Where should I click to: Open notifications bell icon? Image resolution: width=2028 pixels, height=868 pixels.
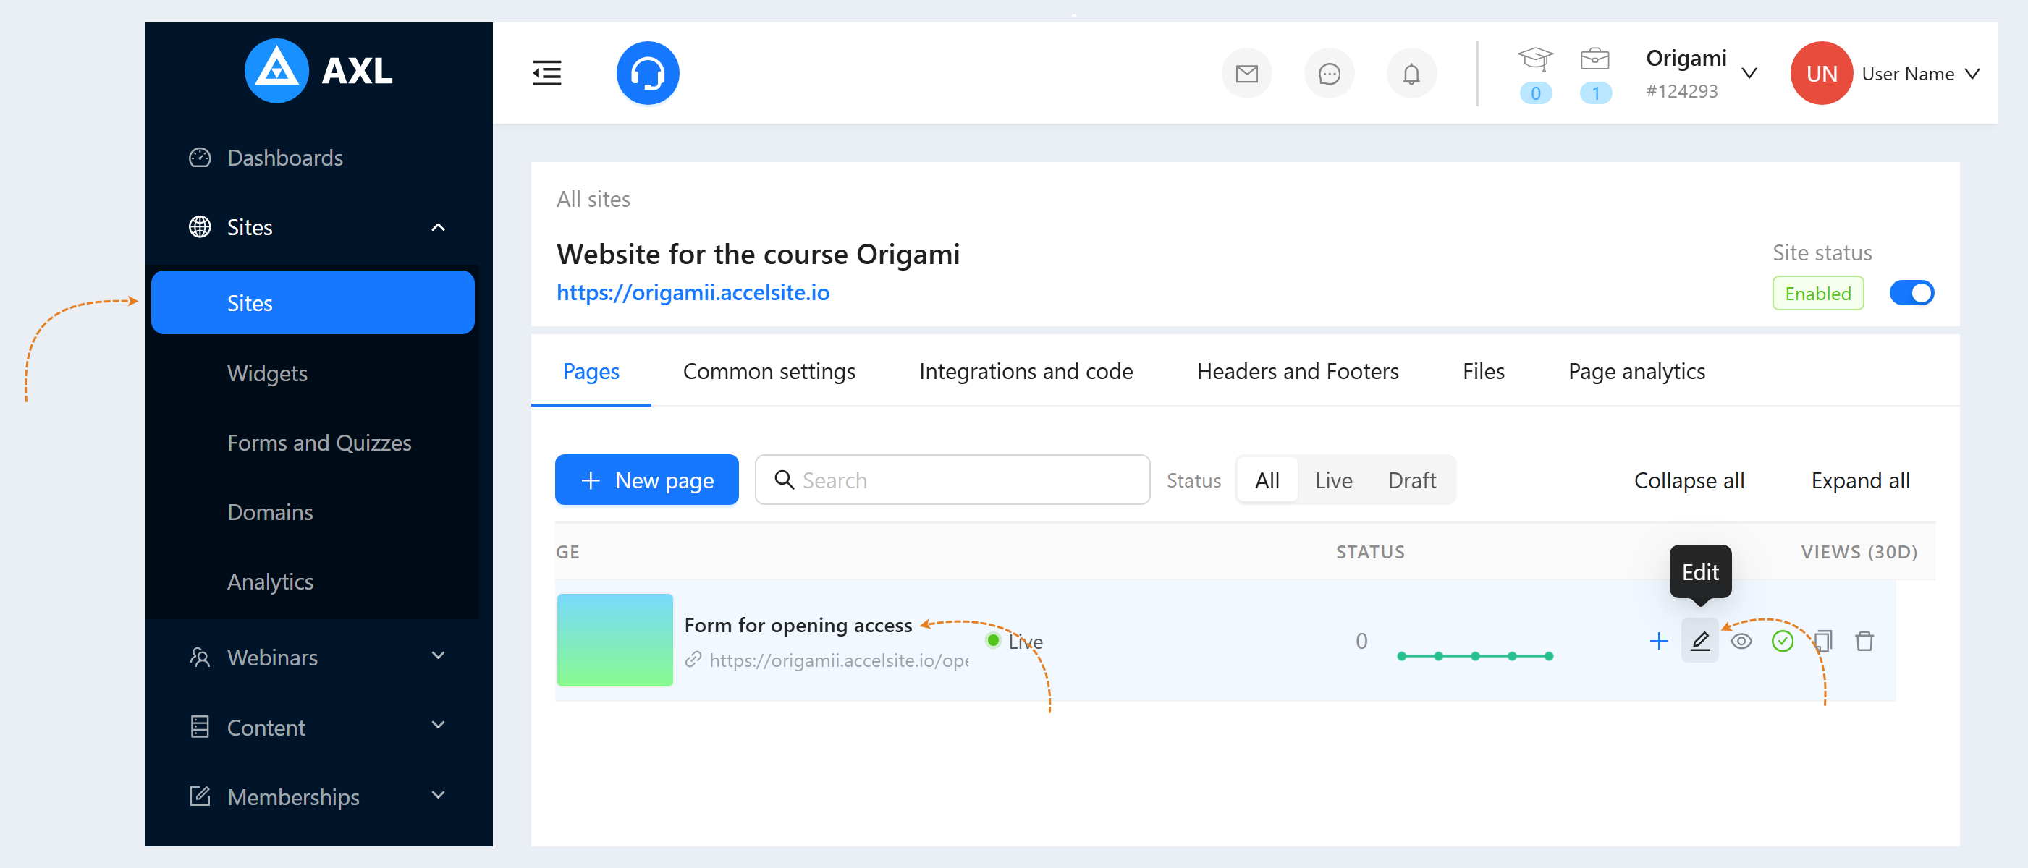(x=1411, y=74)
